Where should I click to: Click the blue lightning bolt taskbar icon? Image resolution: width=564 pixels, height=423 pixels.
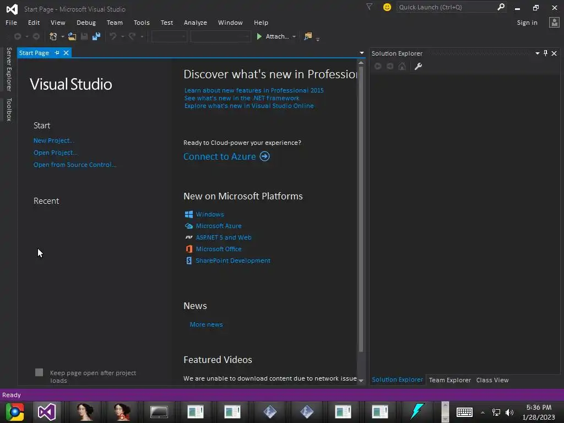coord(417,411)
